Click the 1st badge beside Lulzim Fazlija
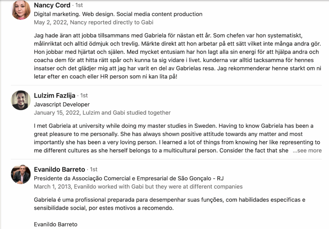Screen dimensions: 329x229 point(84,96)
